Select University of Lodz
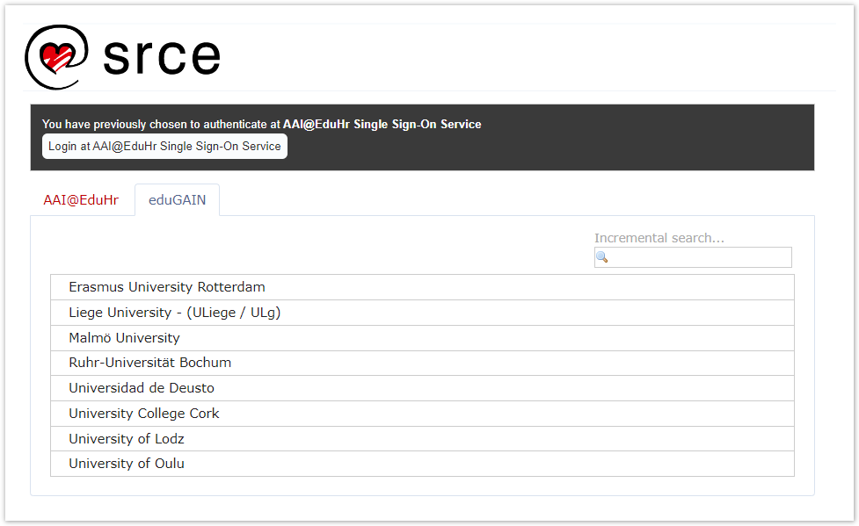 [x=127, y=439]
